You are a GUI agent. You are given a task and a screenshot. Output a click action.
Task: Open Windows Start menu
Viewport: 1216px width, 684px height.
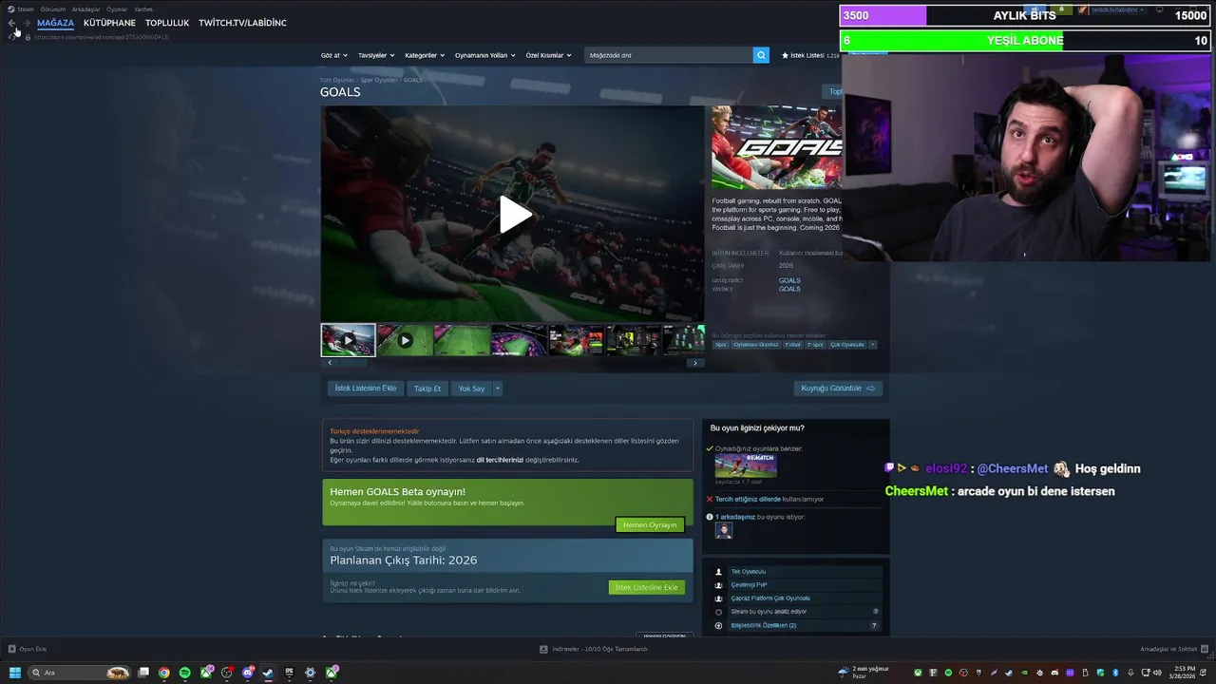pyautogui.click(x=15, y=673)
